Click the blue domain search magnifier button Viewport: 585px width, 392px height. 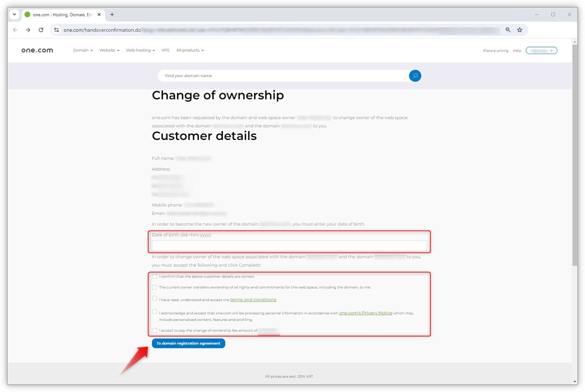(415, 76)
